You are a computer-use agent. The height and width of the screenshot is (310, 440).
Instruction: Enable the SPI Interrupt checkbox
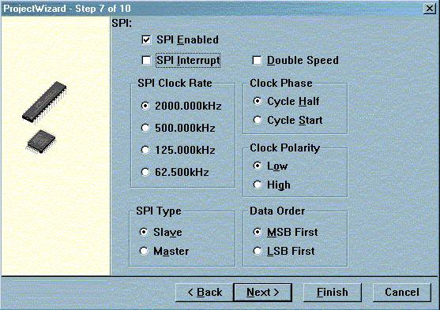146,60
